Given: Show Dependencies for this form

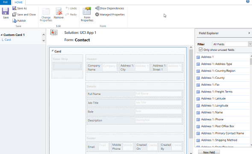Looking at the screenshot, I should (110, 8).
